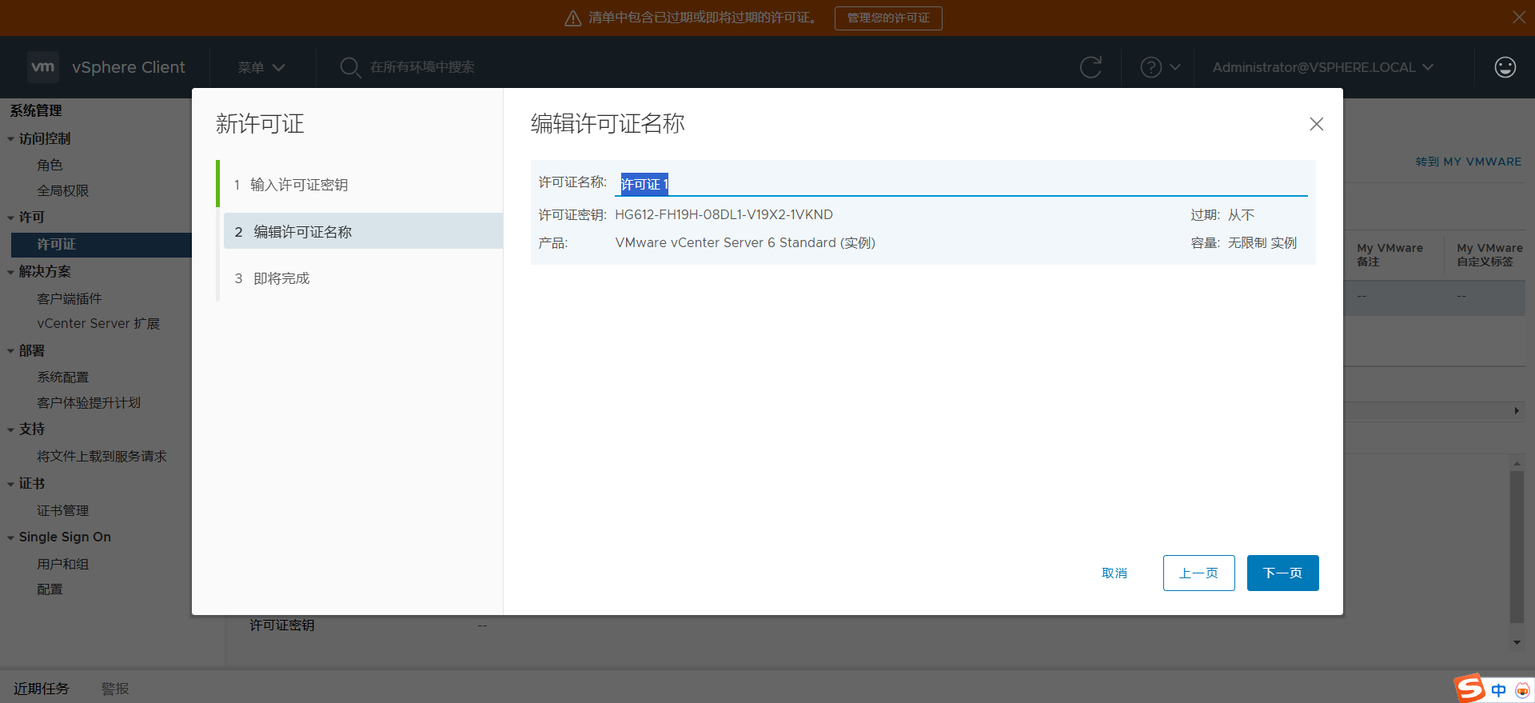The width and height of the screenshot is (1535, 703).
Task: Click the My VMware 备注 column header
Action: [x=1390, y=255]
